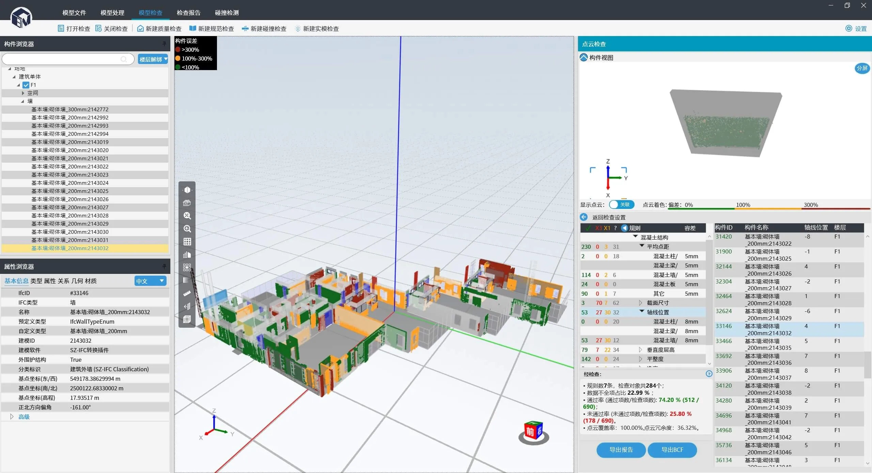
Task: Click the zoom-to-fit magnifier icon
Action: coord(187,216)
